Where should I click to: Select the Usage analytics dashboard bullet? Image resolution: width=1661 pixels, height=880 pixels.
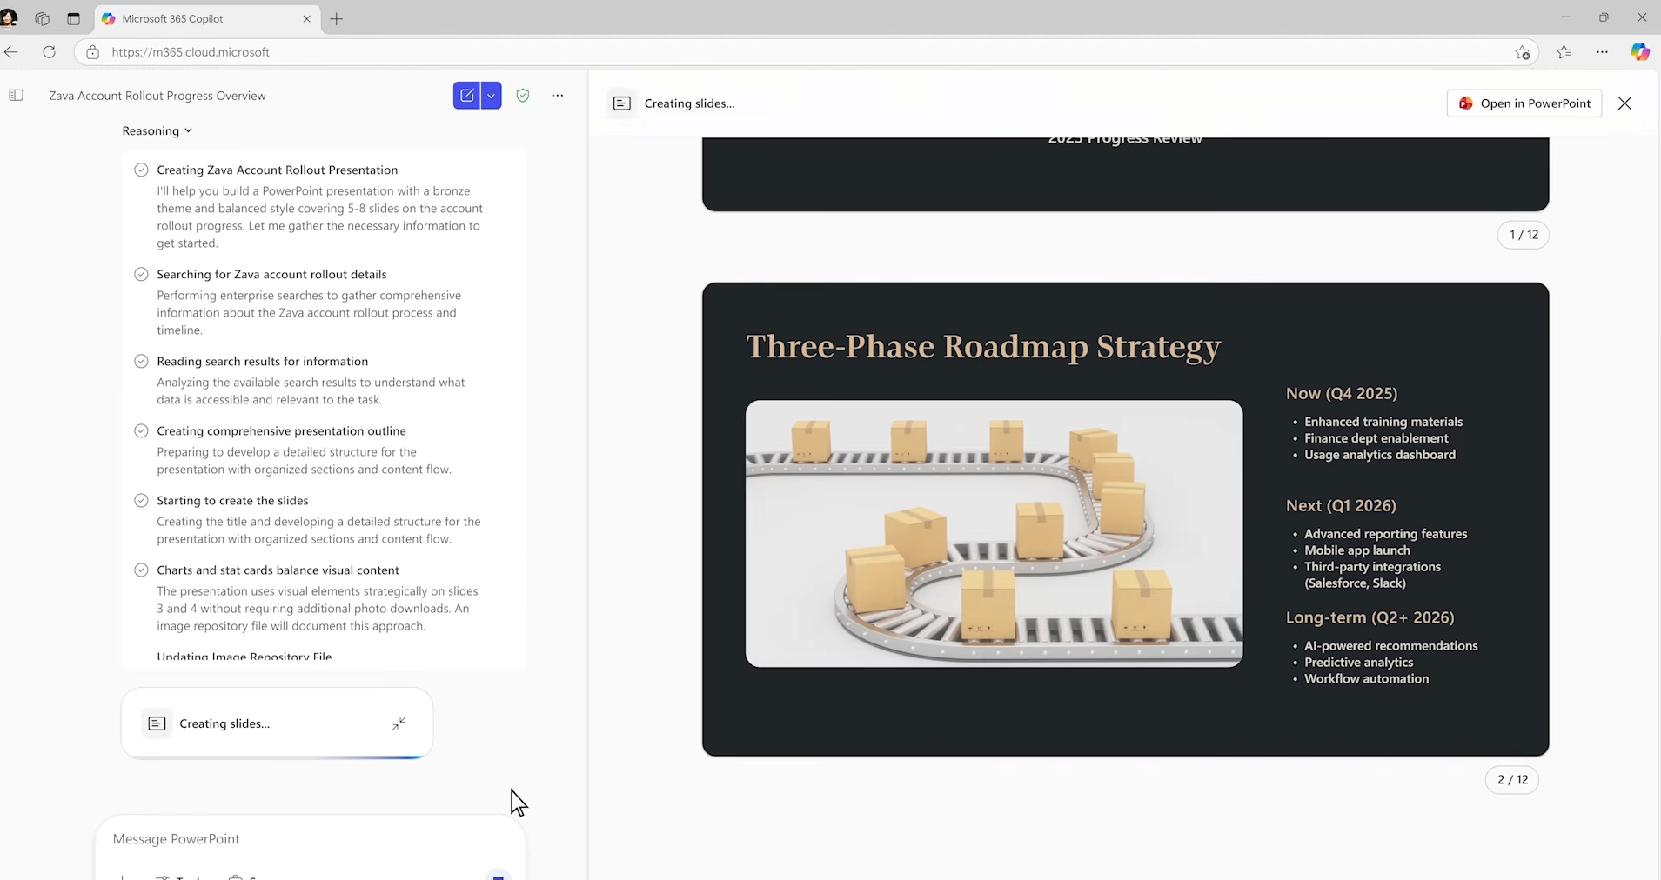(x=1380, y=455)
